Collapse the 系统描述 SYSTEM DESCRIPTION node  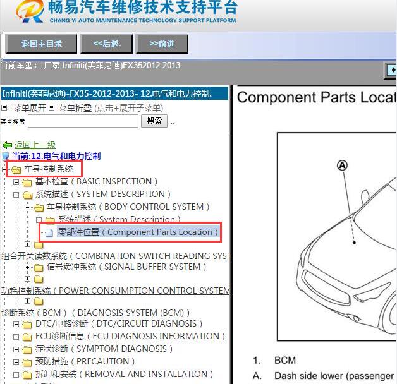[16, 195]
